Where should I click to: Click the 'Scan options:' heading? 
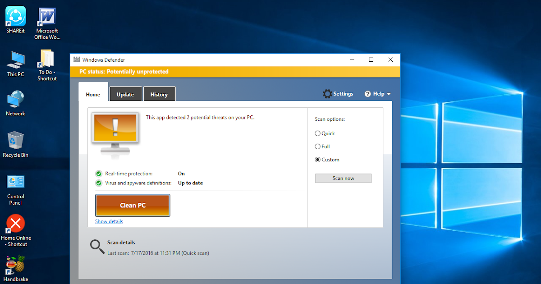[x=330, y=119]
